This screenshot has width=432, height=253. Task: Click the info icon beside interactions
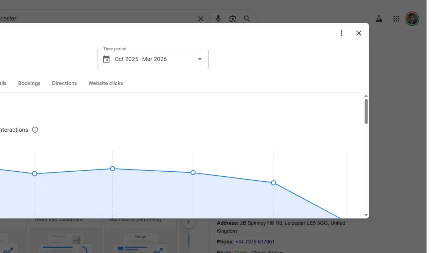tap(35, 130)
